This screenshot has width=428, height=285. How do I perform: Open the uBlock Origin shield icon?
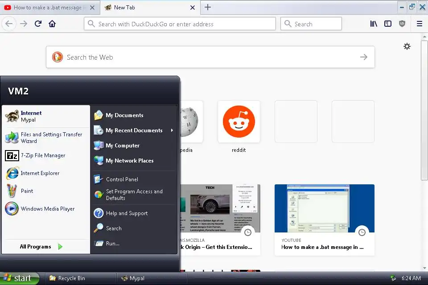coord(402,24)
